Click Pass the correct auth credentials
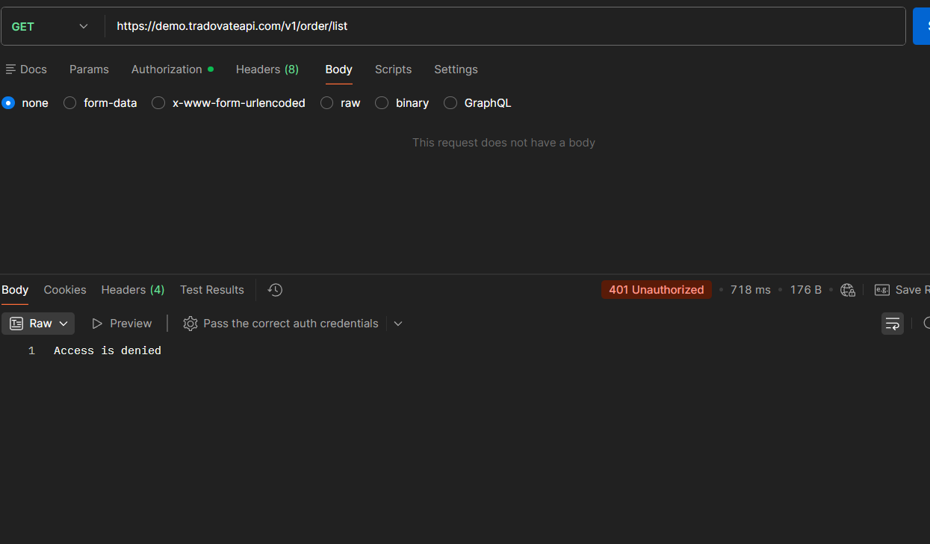This screenshot has height=544, width=930. tap(291, 324)
